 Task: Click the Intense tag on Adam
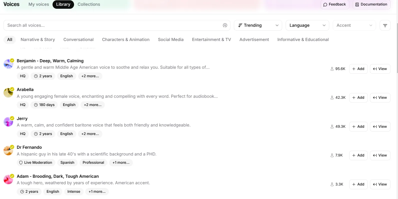click(x=74, y=191)
